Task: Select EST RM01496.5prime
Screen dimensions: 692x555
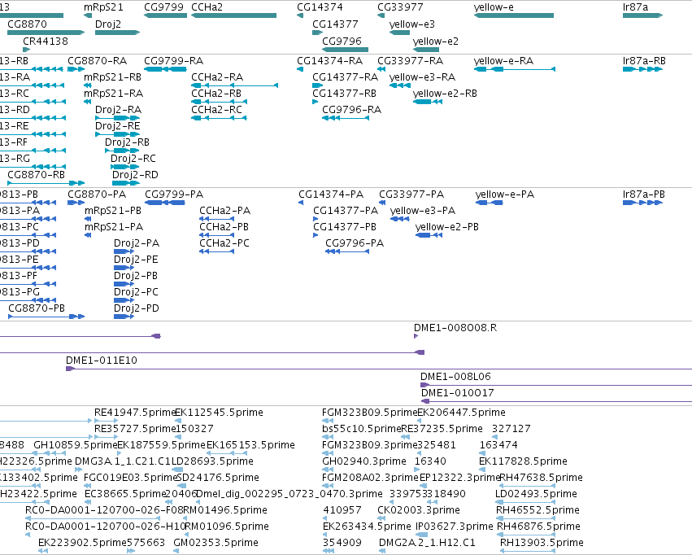Action: 225,510
